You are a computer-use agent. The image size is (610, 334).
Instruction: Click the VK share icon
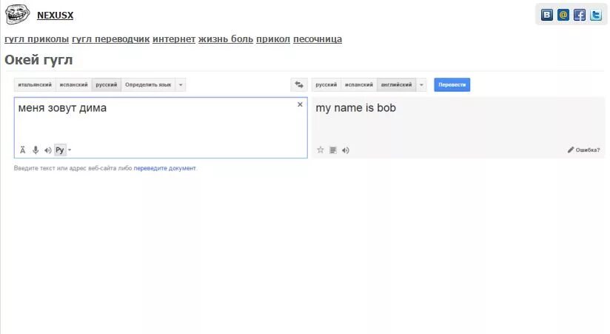pyautogui.click(x=547, y=15)
